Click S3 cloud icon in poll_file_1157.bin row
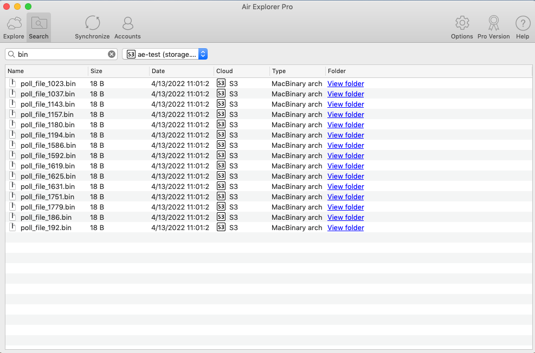The height and width of the screenshot is (353, 535). click(221, 114)
